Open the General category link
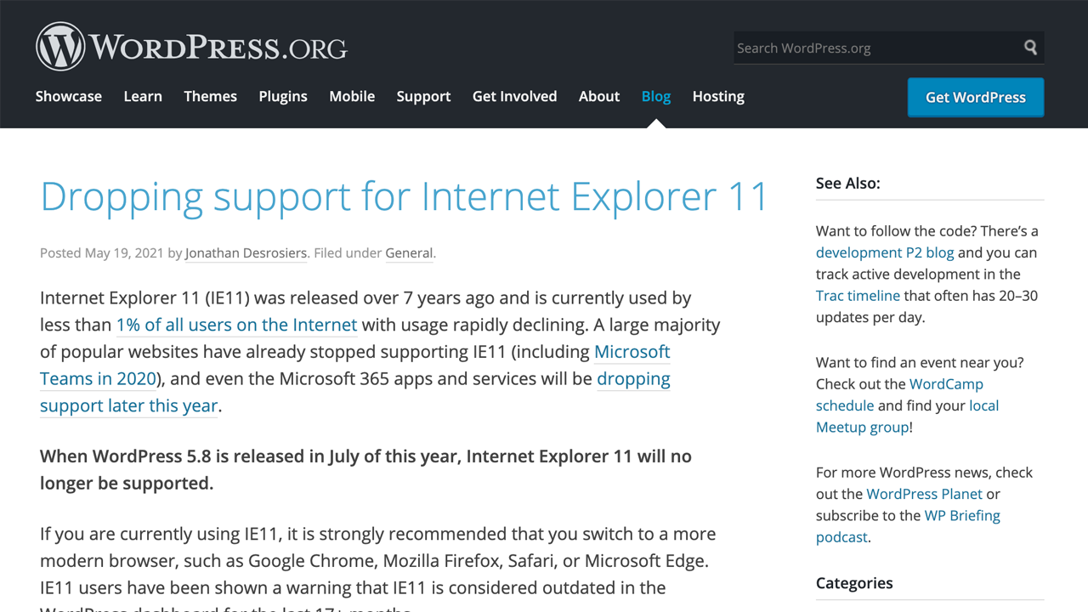Viewport: 1088px width, 612px height. pos(409,253)
